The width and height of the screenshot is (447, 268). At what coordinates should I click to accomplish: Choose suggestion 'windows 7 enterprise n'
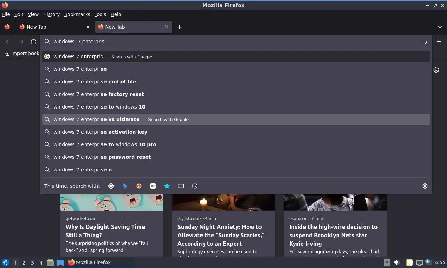click(236, 170)
